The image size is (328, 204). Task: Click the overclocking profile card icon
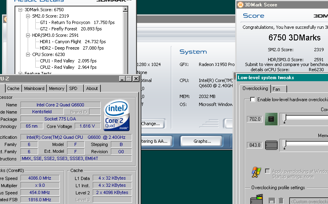pyautogui.click(x=257, y=200)
